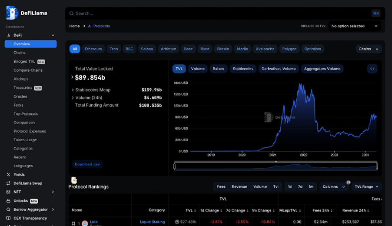Click the breadcrumb arrow after Home

click(x=84, y=26)
